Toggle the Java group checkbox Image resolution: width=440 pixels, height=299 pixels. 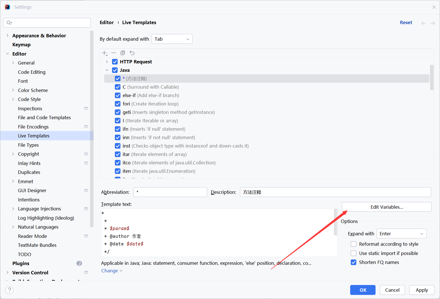115,70
